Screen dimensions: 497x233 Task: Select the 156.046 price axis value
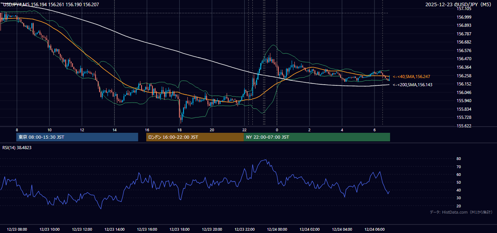point(464,92)
